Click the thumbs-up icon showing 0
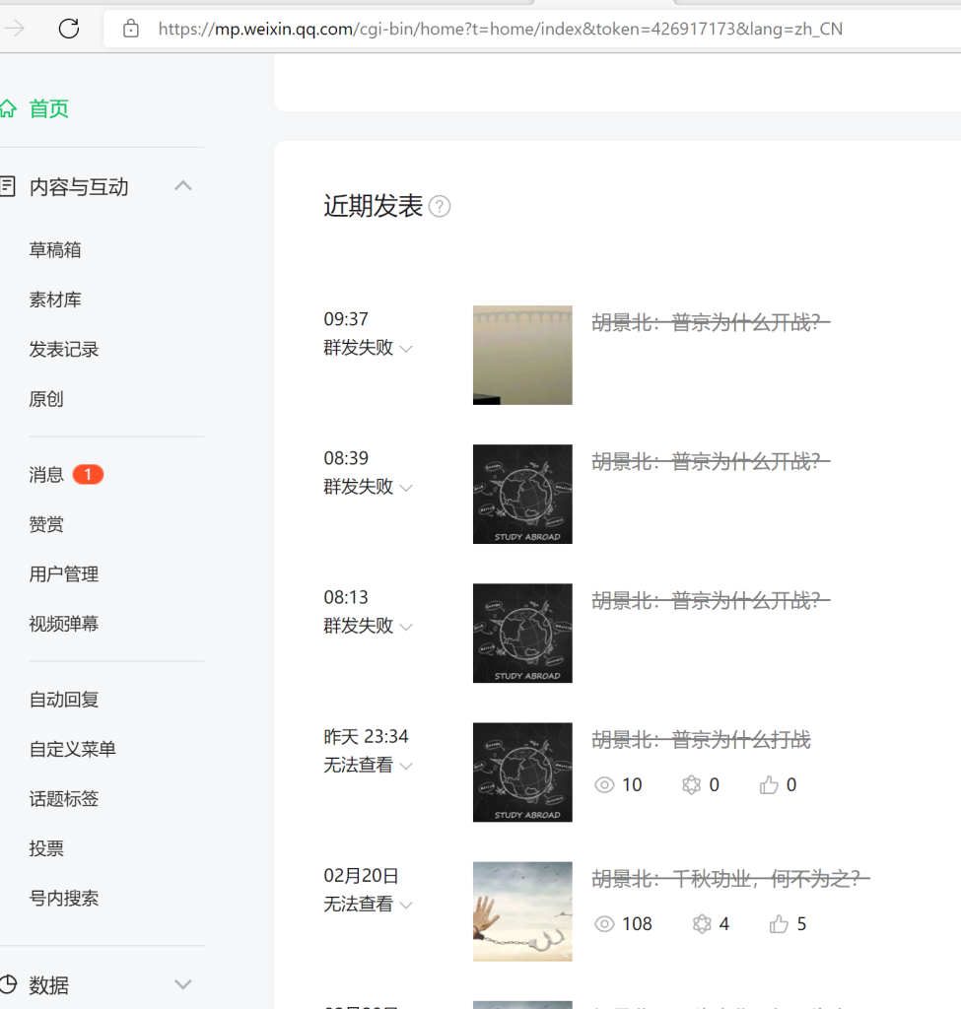The width and height of the screenshot is (961, 1009). (x=769, y=785)
